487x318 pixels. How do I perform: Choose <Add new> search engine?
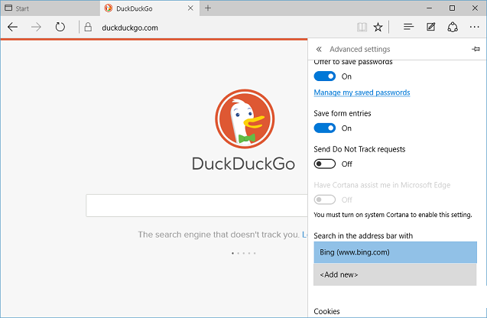click(x=395, y=274)
